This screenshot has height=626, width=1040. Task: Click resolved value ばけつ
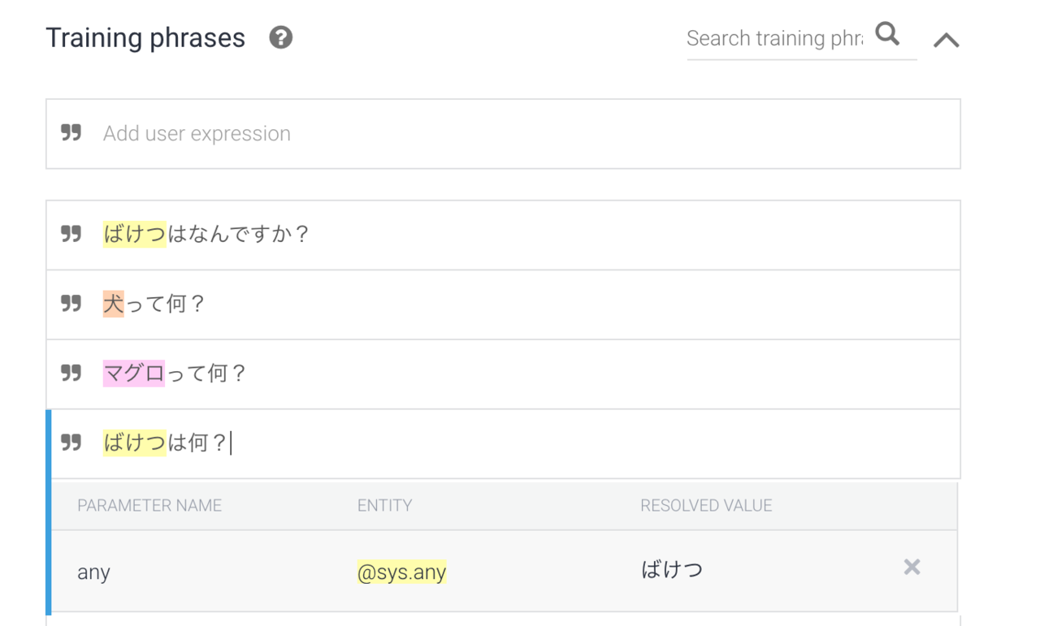pyautogui.click(x=672, y=570)
